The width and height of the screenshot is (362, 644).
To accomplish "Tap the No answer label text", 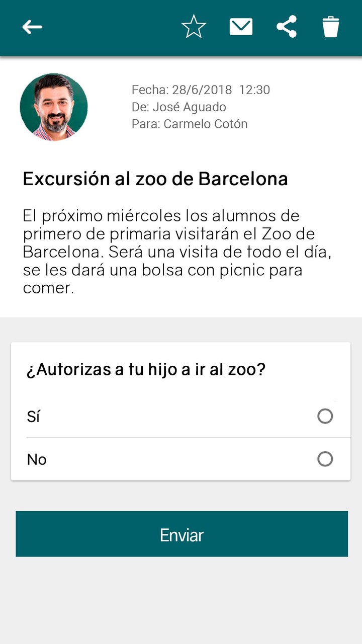I will click(37, 459).
